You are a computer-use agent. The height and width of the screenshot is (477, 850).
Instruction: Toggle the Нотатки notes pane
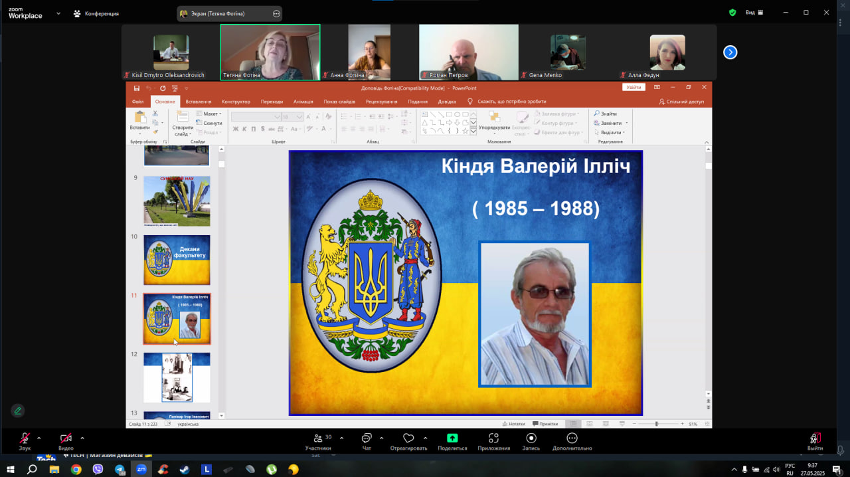513,424
